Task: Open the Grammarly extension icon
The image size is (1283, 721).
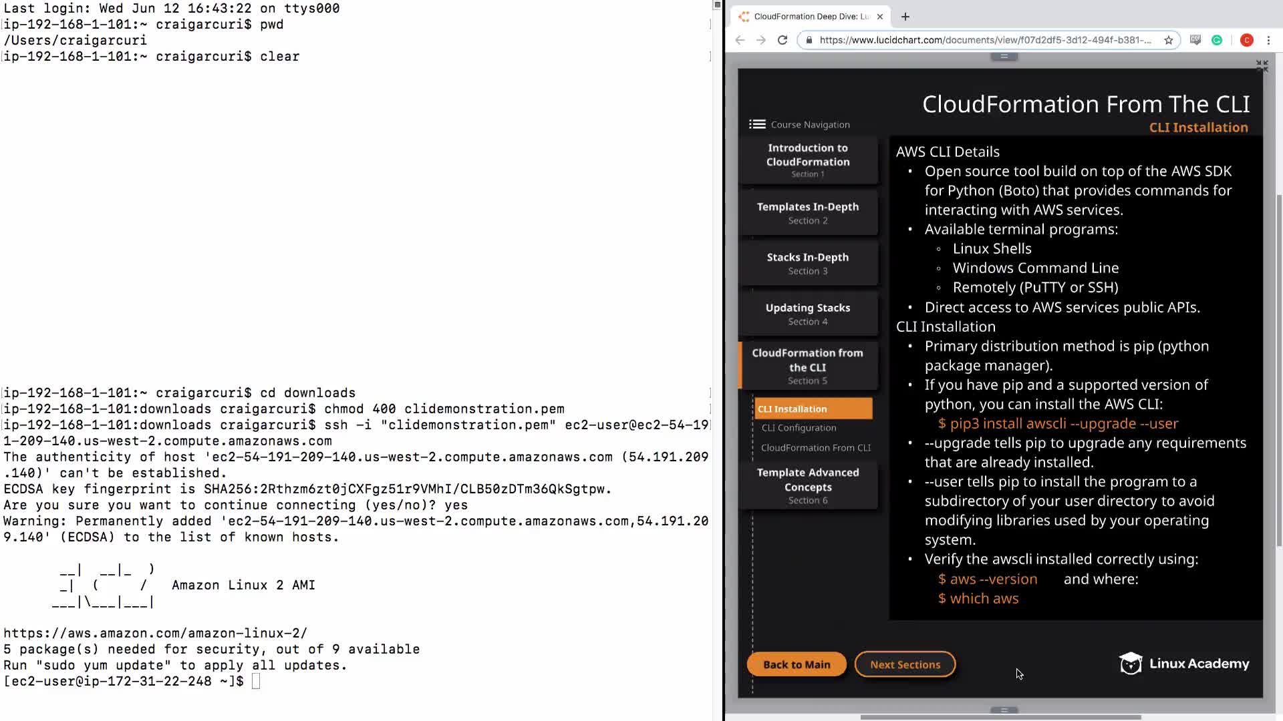Action: [x=1217, y=40]
